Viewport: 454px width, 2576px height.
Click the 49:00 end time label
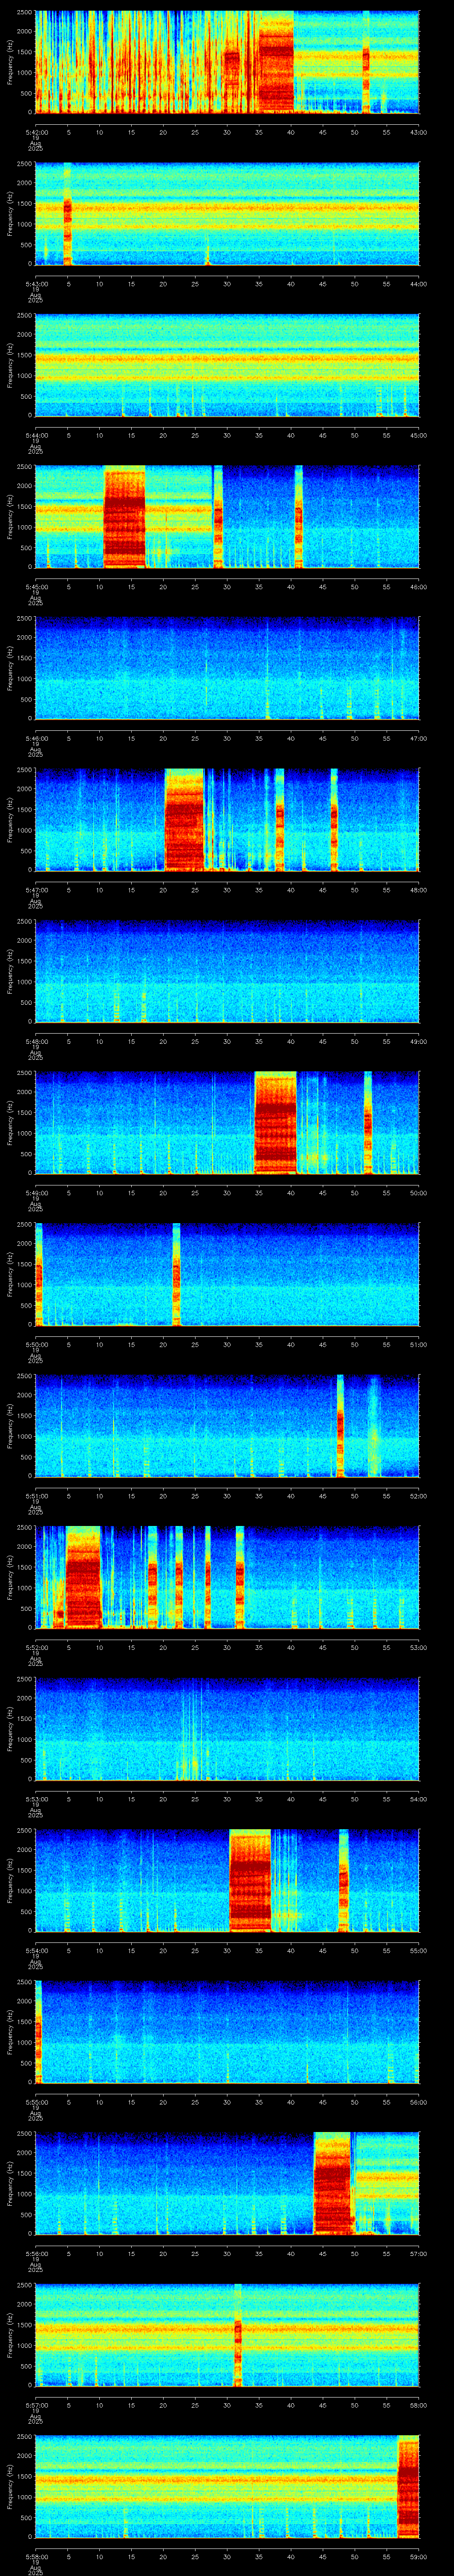[418, 1041]
